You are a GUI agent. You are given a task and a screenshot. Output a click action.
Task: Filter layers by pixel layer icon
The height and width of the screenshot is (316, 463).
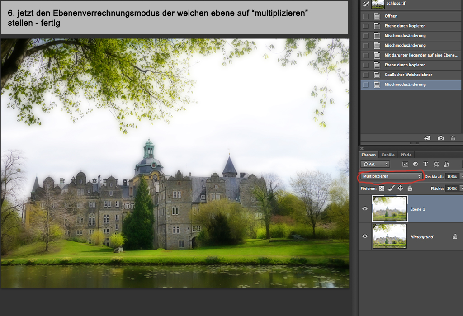pyautogui.click(x=405, y=164)
